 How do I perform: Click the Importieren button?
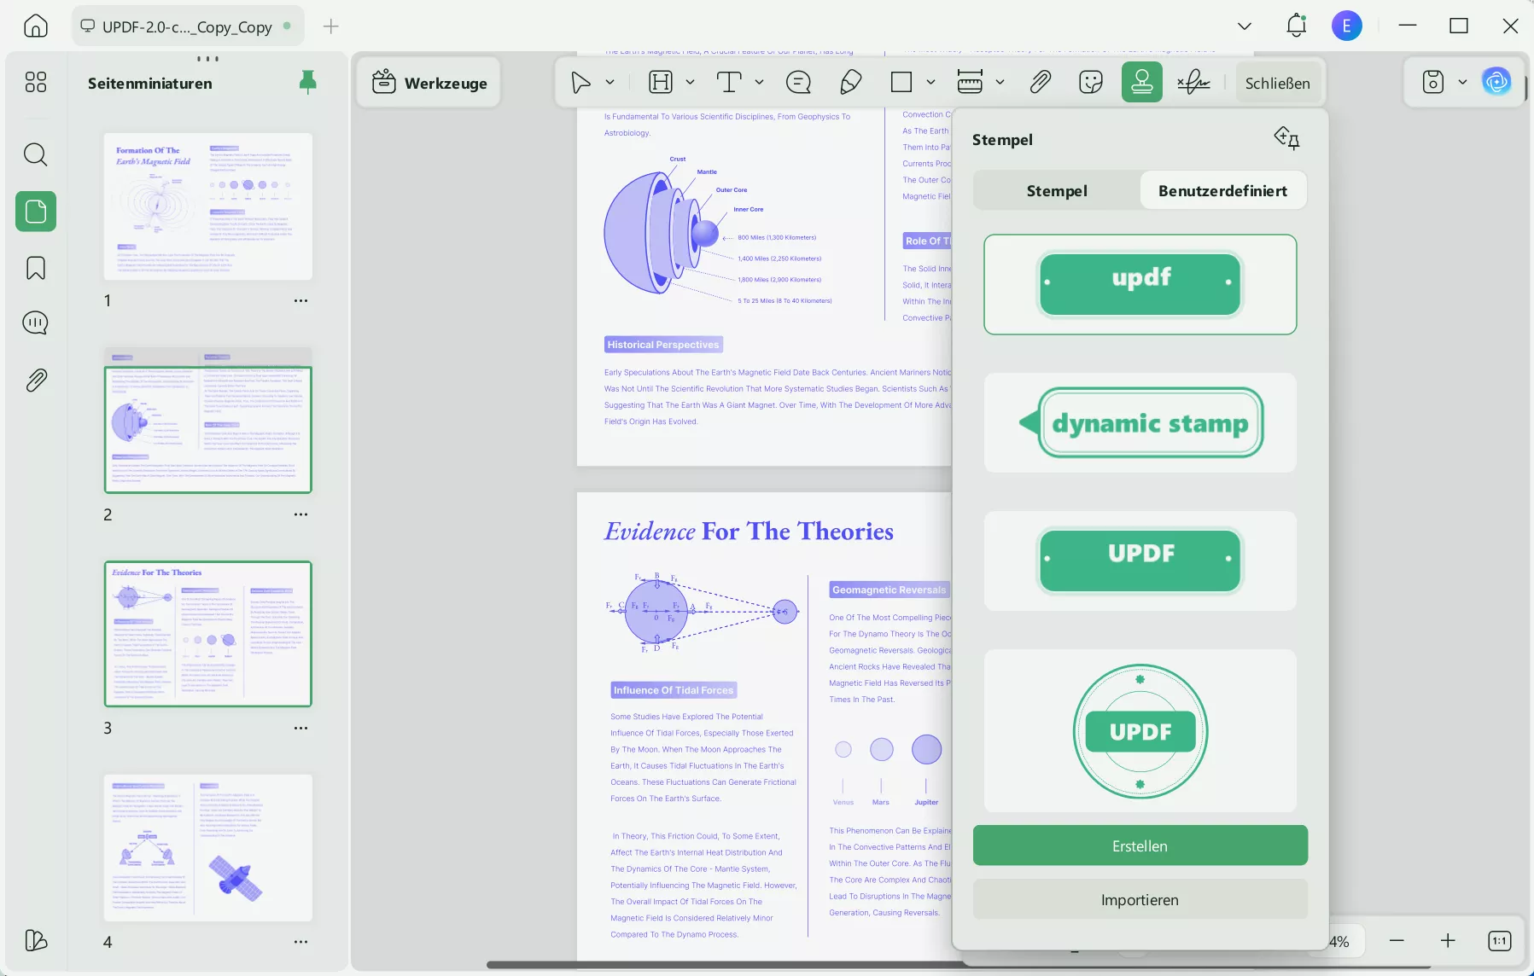pos(1140,899)
